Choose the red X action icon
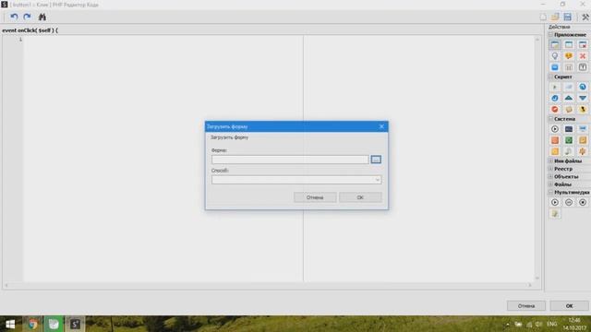Viewport: 591px width, 332px height. [x=583, y=56]
